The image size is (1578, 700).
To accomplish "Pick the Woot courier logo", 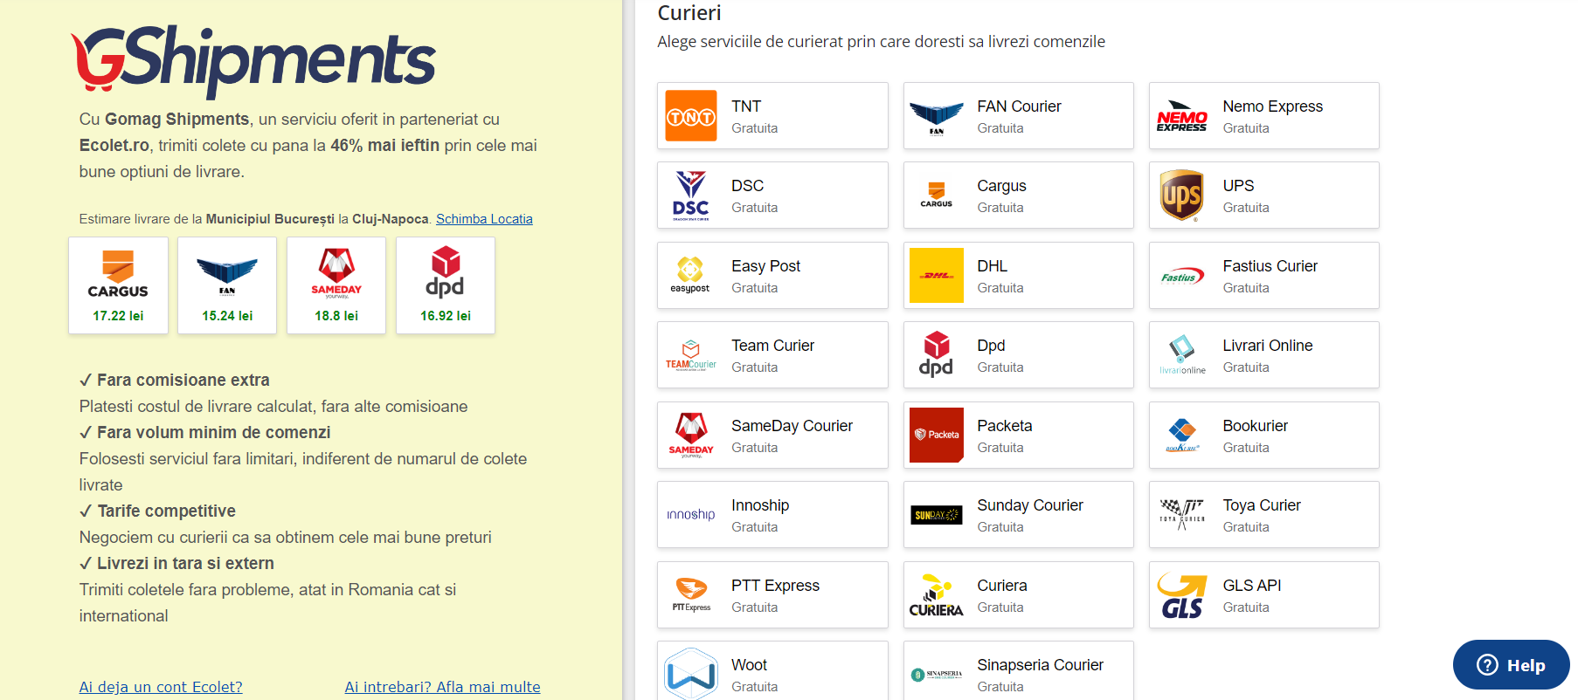I will (690, 674).
